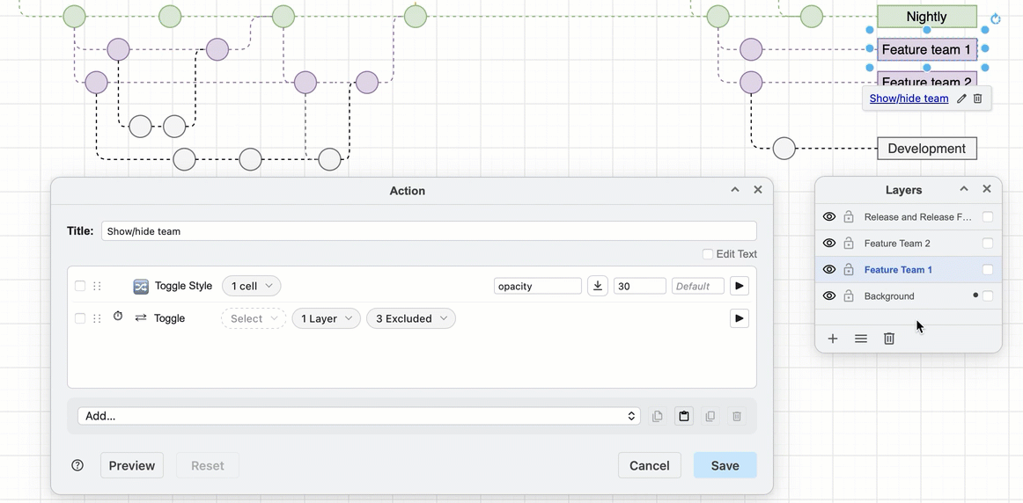Select the Nightly label box on canvas
The width and height of the screenshot is (1023, 503).
click(926, 17)
